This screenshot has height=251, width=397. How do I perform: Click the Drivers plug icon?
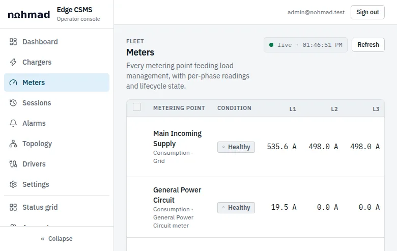click(x=13, y=164)
